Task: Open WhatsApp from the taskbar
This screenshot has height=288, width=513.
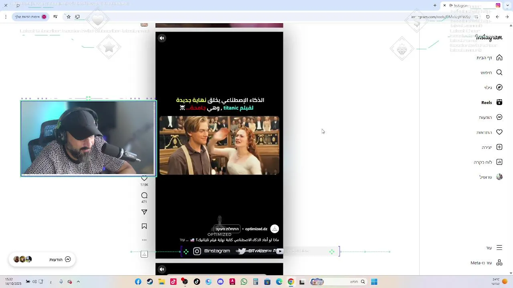Action: tap(244, 282)
